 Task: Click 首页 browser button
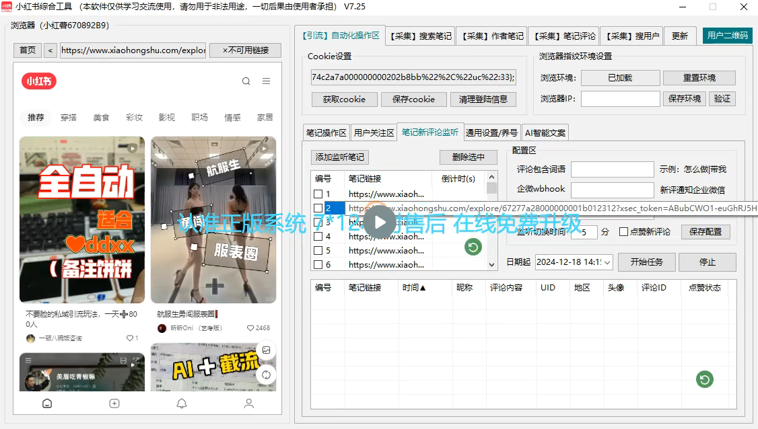coord(28,50)
